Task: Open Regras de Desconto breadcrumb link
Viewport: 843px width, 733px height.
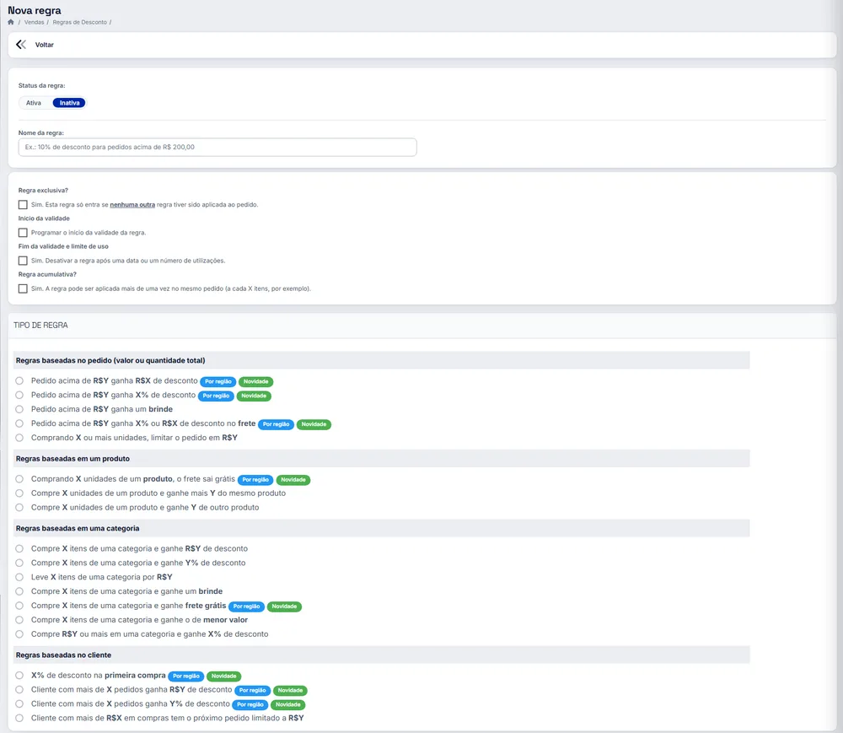Action: pos(79,22)
